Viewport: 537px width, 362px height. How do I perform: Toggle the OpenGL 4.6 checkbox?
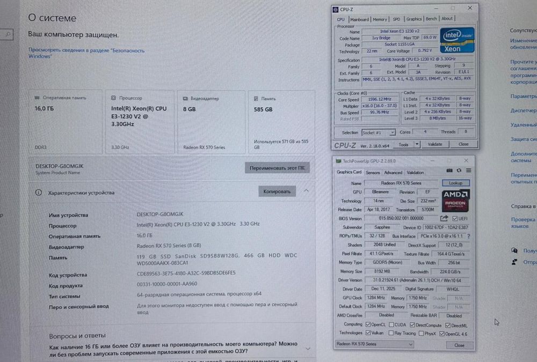[x=442, y=334]
